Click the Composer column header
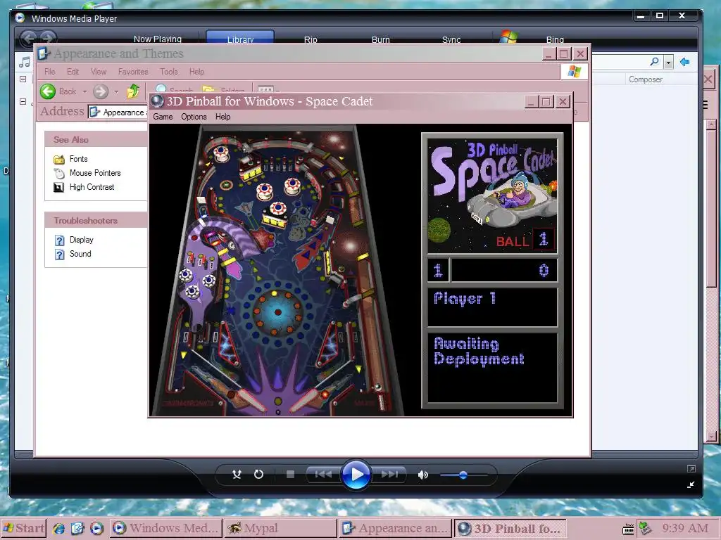 (x=646, y=79)
